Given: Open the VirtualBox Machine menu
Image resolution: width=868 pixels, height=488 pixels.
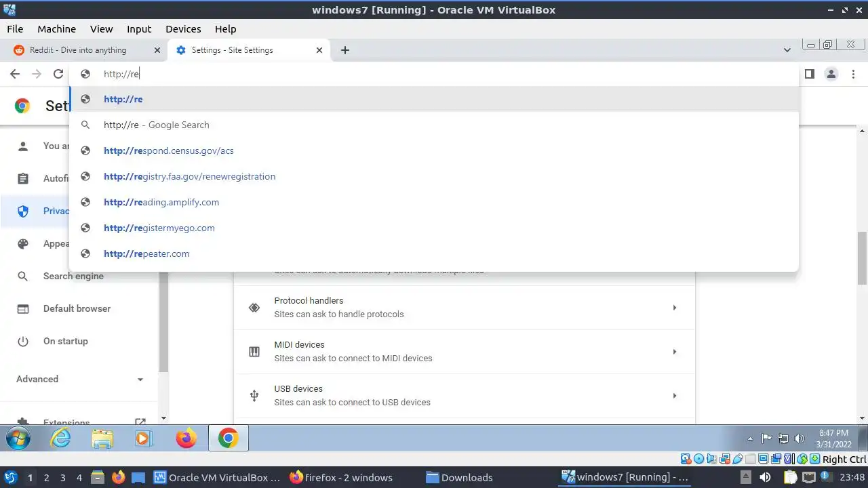Looking at the screenshot, I should (x=57, y=29).
